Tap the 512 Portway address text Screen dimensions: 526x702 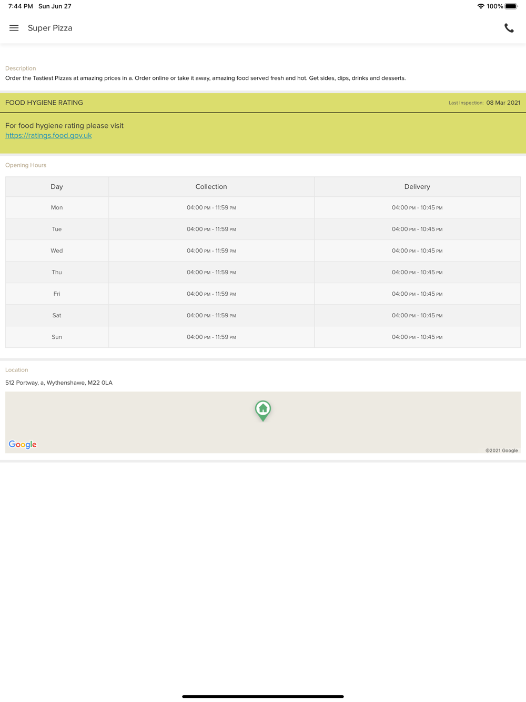tap(59, 383)
